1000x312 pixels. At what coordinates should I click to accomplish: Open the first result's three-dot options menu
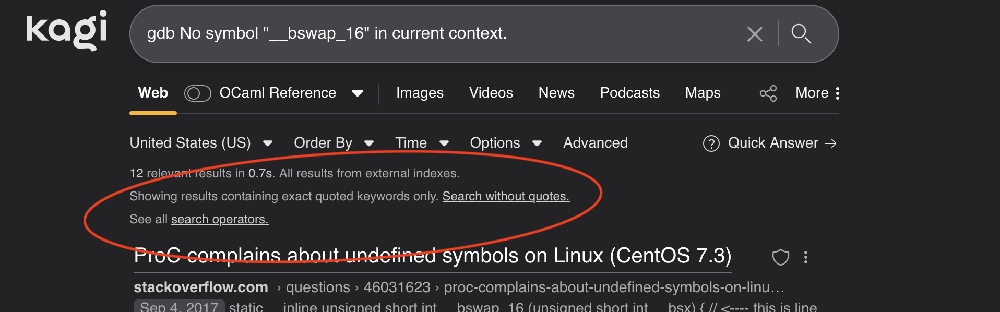pyautogui.click(x=806, y=257)
